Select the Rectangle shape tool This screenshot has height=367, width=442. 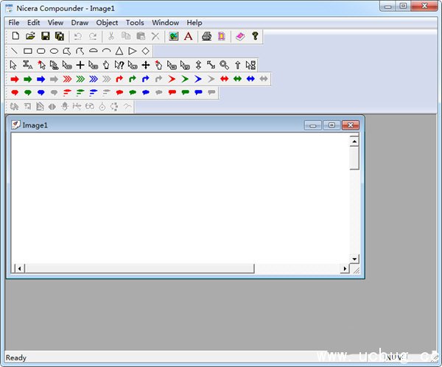tap(27, 51)
